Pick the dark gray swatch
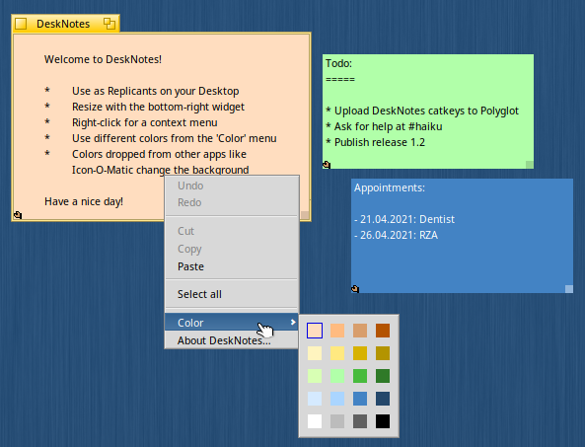 coord(360,421)
